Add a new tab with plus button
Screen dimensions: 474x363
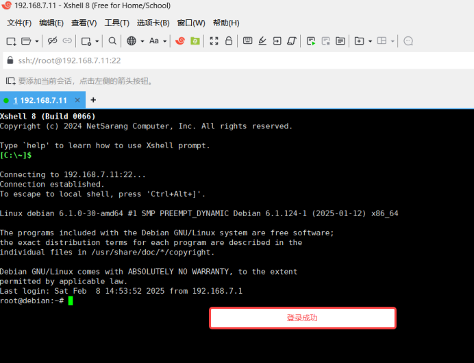[x=94, y=100]
